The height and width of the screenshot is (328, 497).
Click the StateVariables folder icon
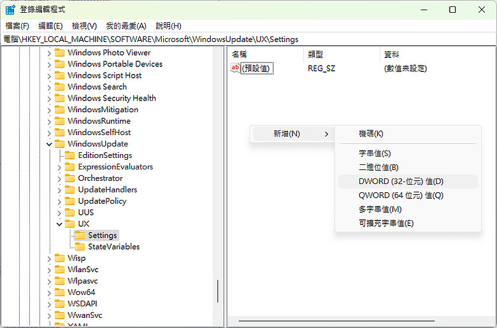[x=80, y=246]
